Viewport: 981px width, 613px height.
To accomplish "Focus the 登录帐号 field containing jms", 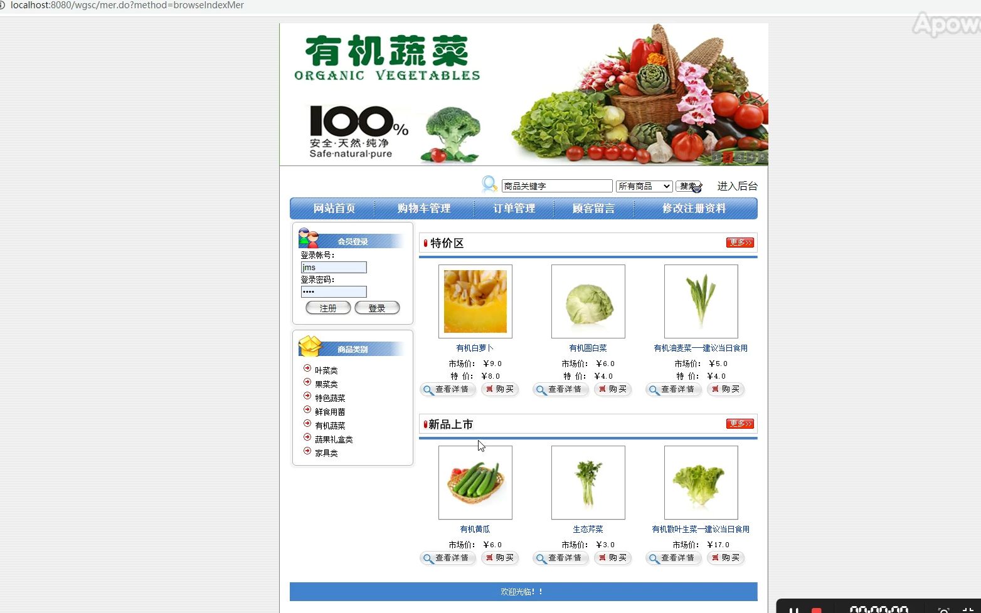I will [334, 268].
